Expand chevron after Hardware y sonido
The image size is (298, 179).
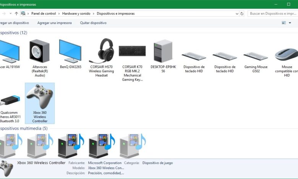click(x=94, y=14)
